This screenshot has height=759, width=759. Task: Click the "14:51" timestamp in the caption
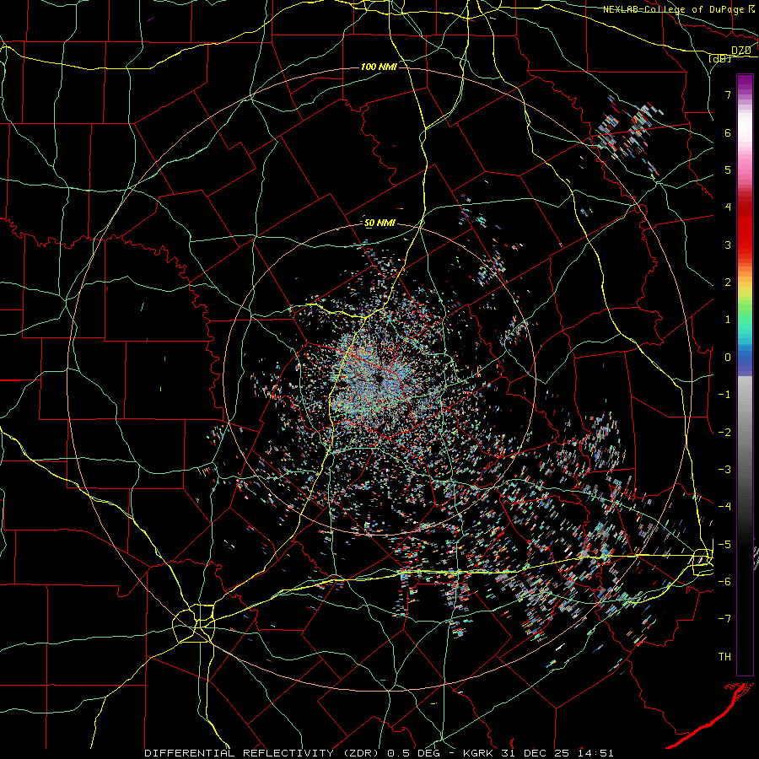click(x=595, y=753)
